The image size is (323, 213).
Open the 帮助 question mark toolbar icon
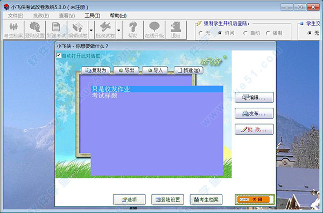(132, 30)
